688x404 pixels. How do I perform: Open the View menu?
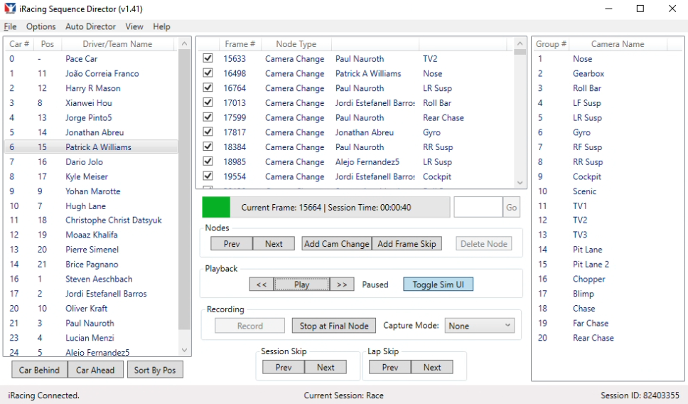[x=134, y=26]
